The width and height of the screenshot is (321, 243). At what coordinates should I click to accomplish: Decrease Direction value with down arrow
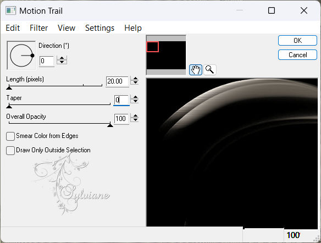point(62,62)
